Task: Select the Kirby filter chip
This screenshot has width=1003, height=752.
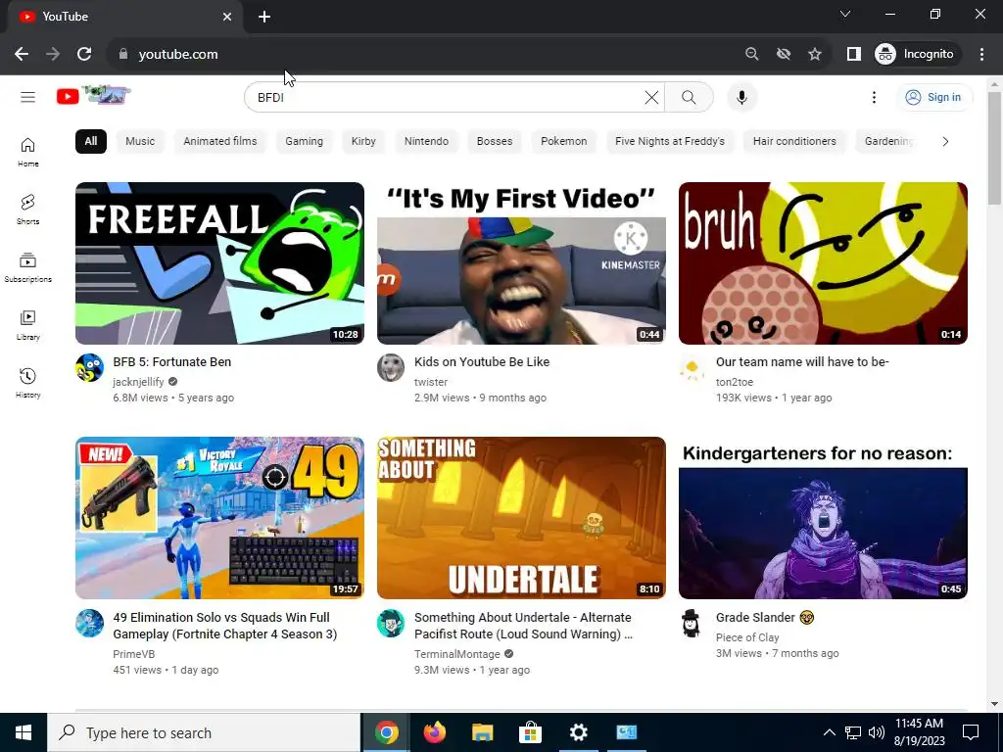Action: (x=363, y=141)
